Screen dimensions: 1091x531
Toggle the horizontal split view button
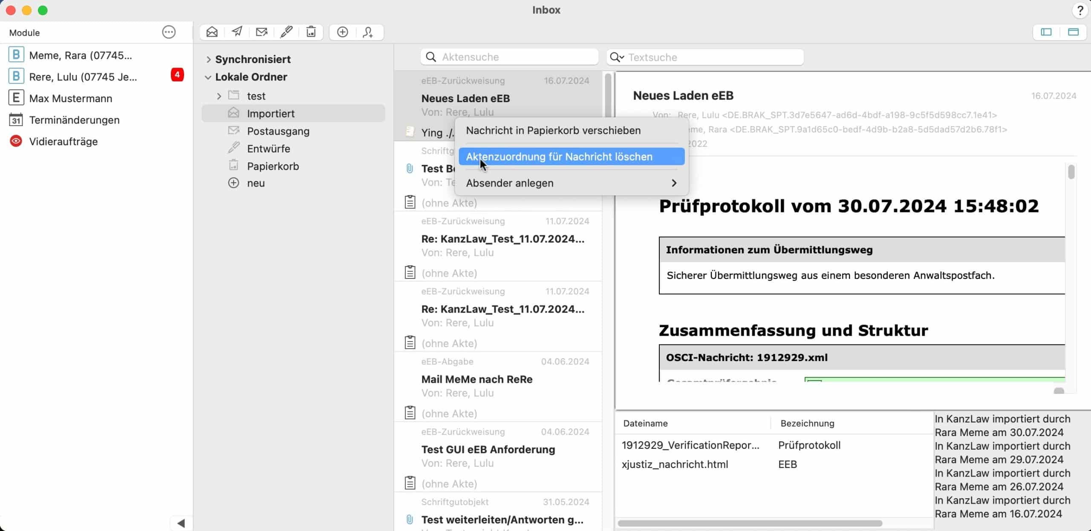point(1073,32)
